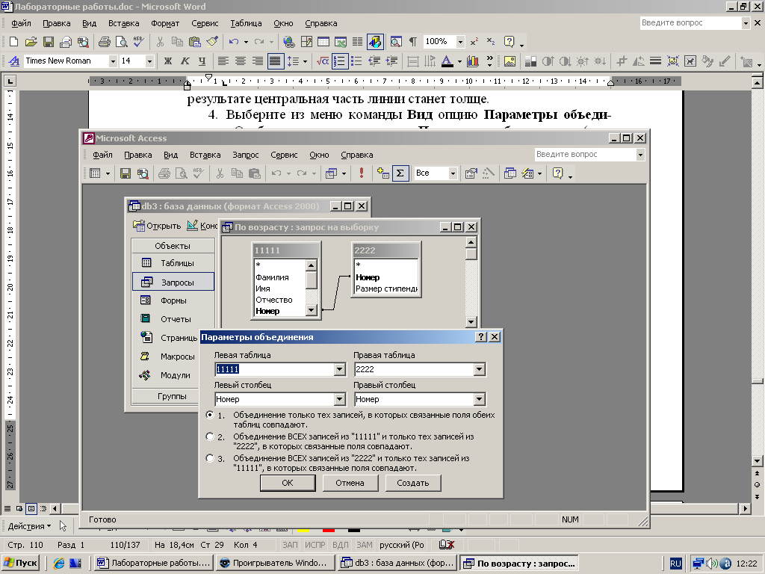
Task: Click Properties icon in Access toolbar
Action: [x=471, y=173]
